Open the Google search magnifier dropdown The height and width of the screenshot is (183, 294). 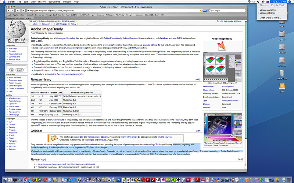[211, 11]
